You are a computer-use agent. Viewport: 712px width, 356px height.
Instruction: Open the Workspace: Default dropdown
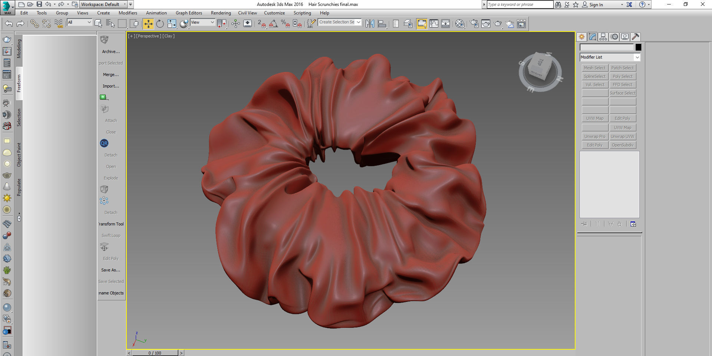(x=103, y=4)
